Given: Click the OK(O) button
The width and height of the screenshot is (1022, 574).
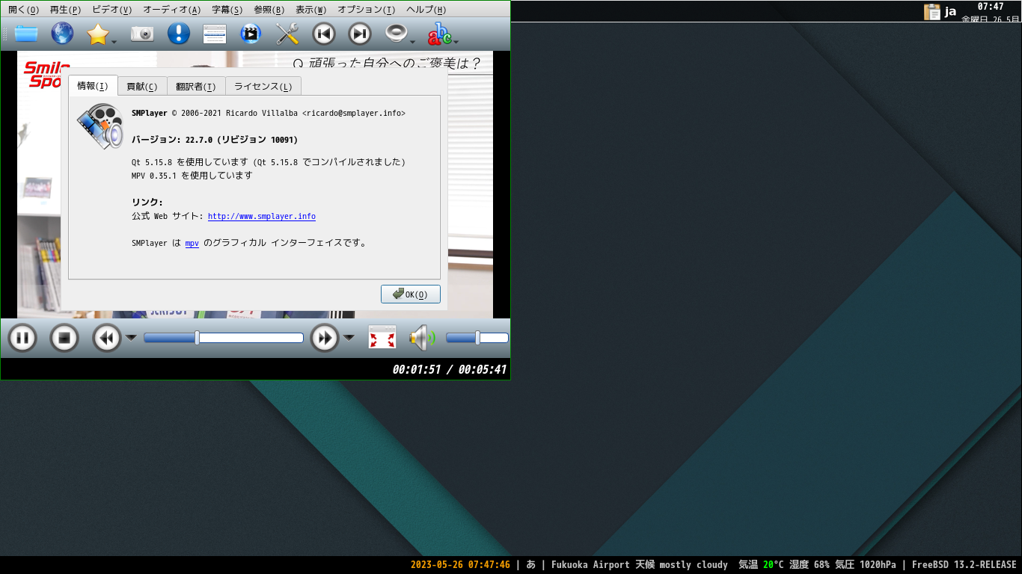Looking at the screenshot, I should (x=411, y=294).
